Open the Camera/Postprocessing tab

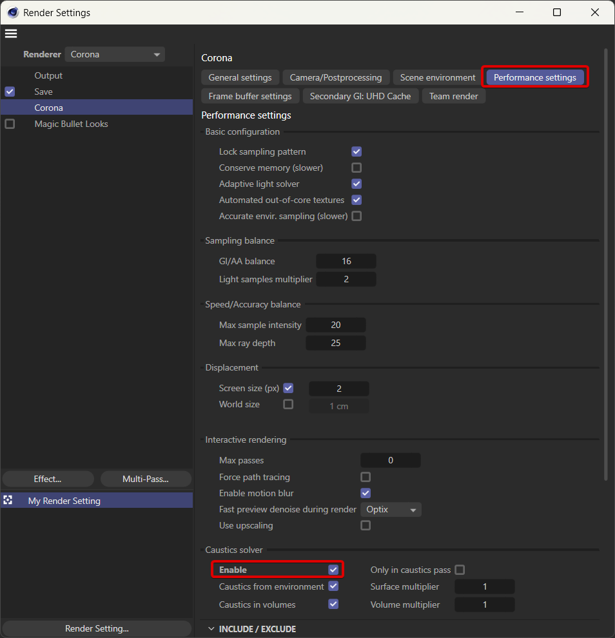coord(336,77)
